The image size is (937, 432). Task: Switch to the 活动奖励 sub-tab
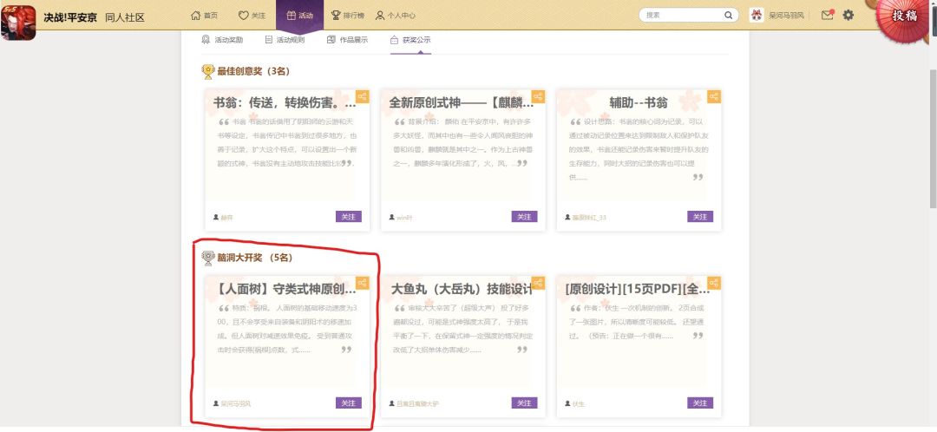click(222, 40)
